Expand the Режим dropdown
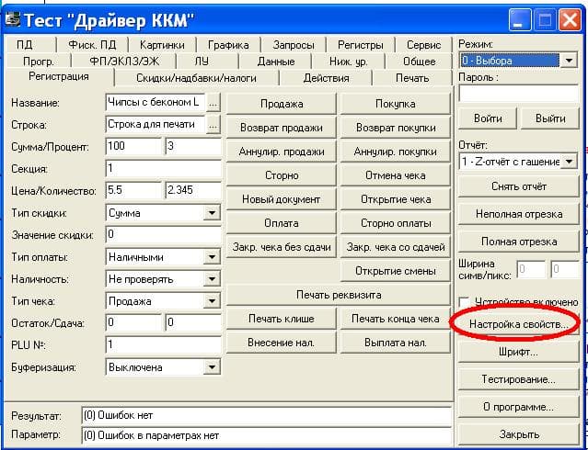Viewport: 588px width, 450px height. click(569, 61)
